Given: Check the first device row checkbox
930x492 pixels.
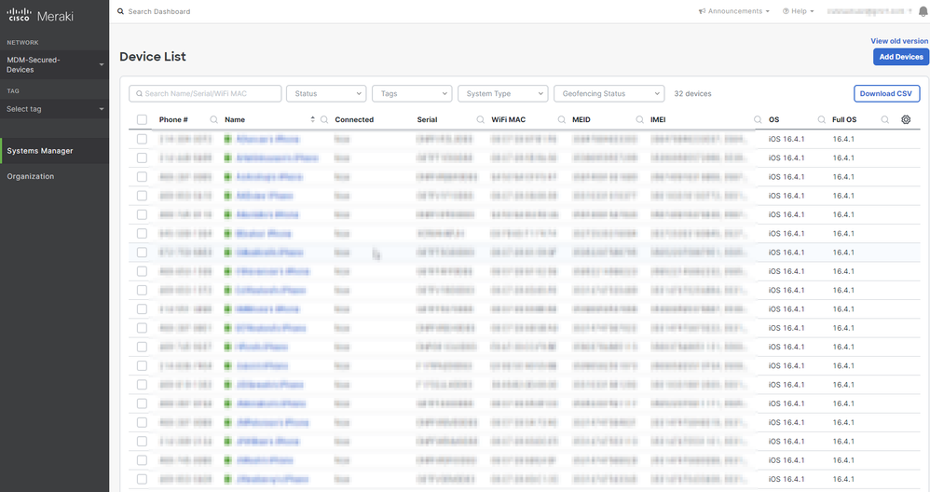Looking at the screenshot, I should [142, 139].
